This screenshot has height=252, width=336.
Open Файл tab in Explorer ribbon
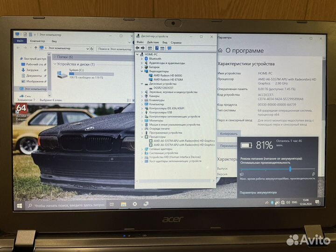click(20, 41)
